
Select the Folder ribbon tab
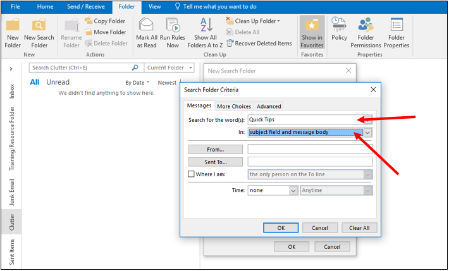pyautogui.click(x=126, y=7)
